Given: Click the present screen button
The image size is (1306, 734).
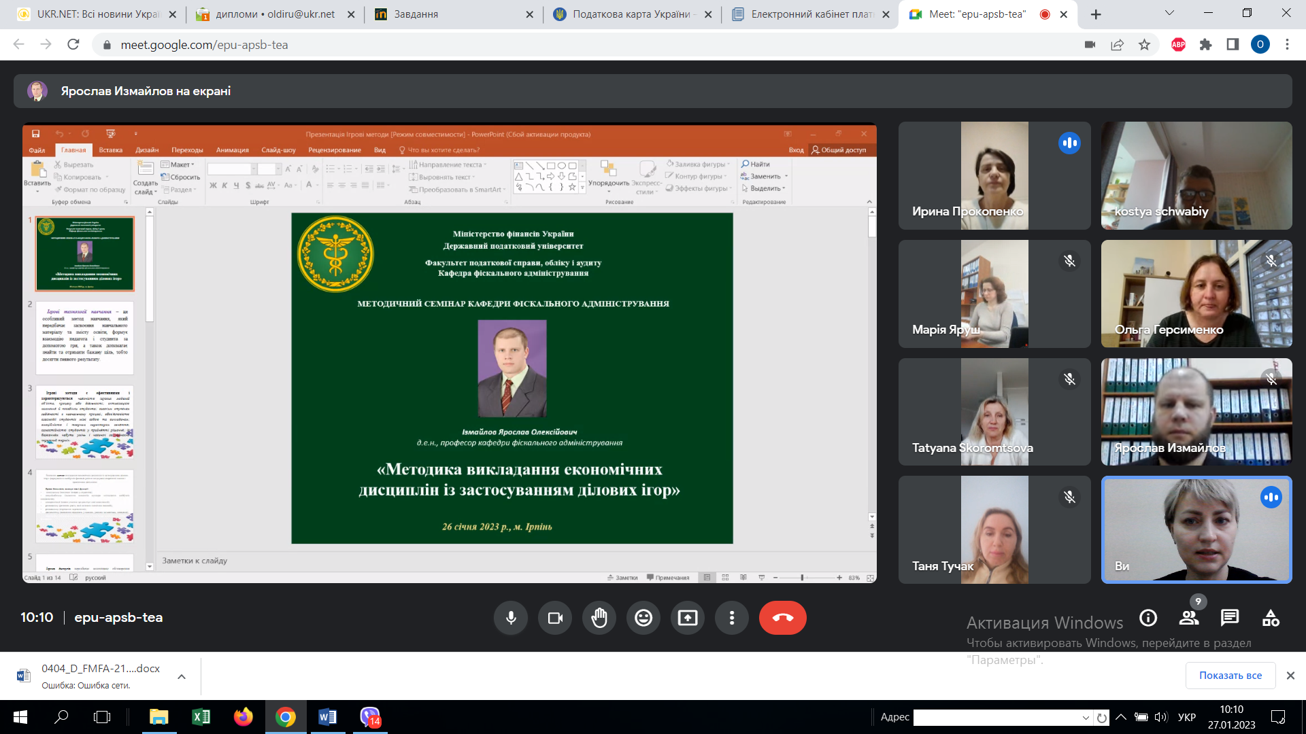Looking at the screenshot, I should [x=688, y=618].
